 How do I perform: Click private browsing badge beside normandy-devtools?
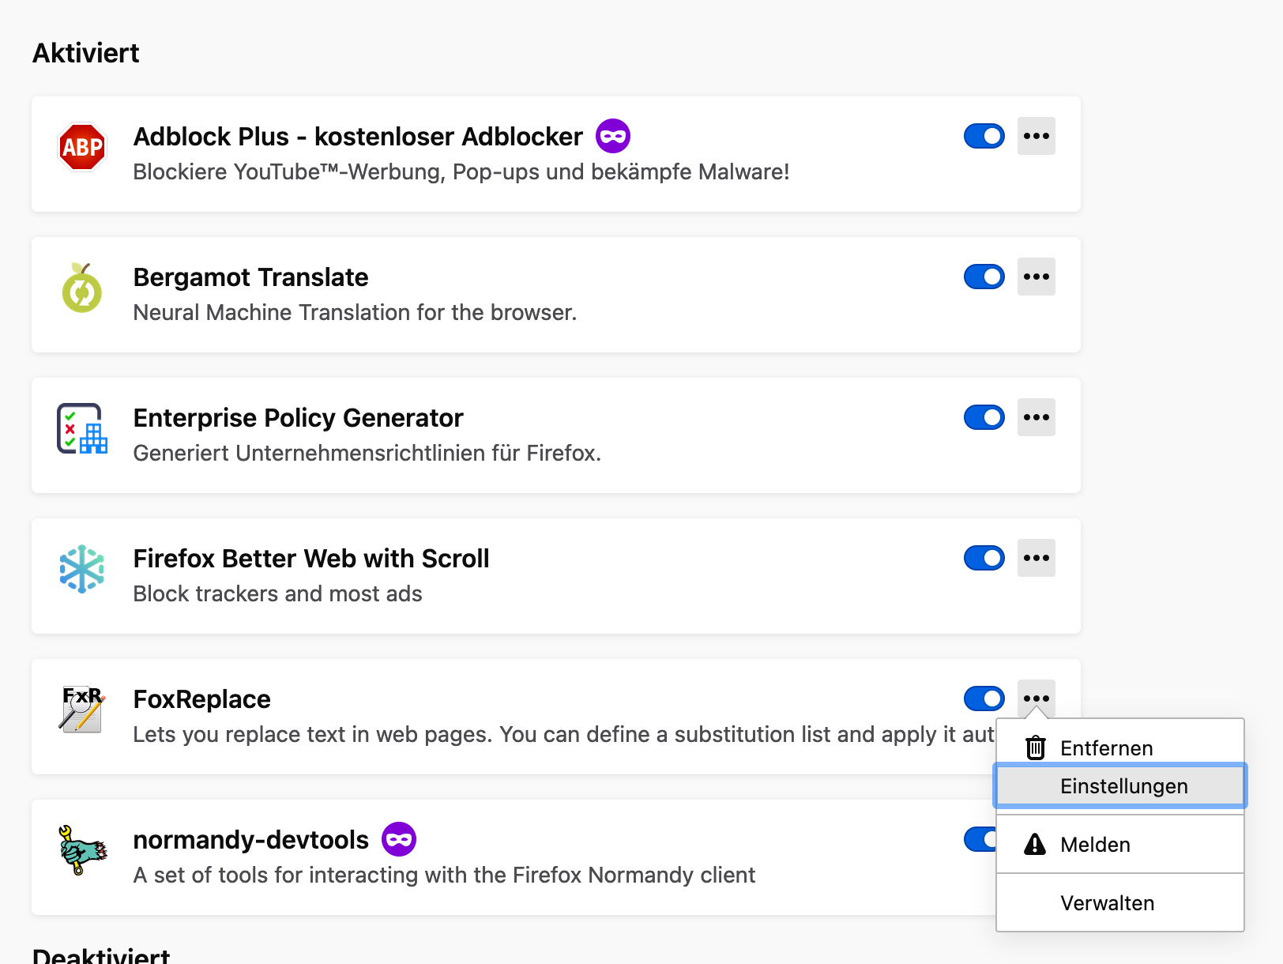(399, 839)
